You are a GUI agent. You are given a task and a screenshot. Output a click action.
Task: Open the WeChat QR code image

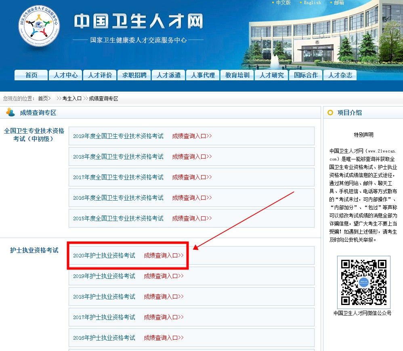(364, 282)
